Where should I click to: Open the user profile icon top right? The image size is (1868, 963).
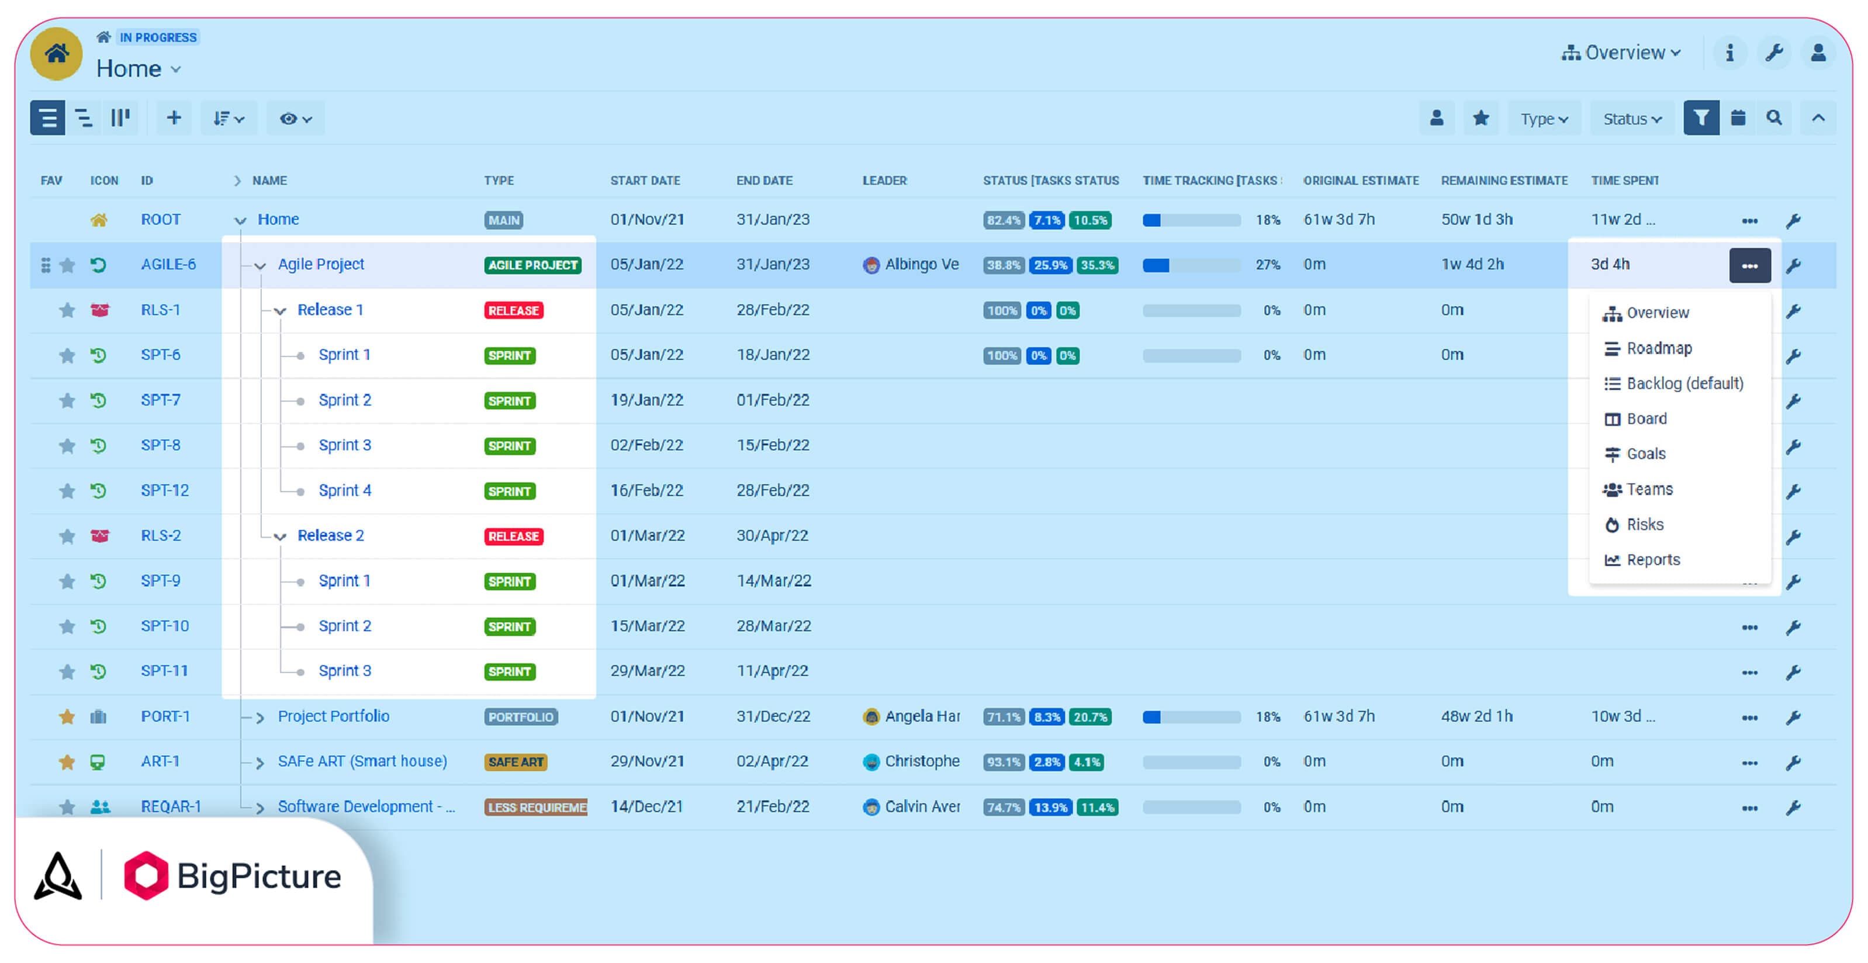click(1818, 53)
